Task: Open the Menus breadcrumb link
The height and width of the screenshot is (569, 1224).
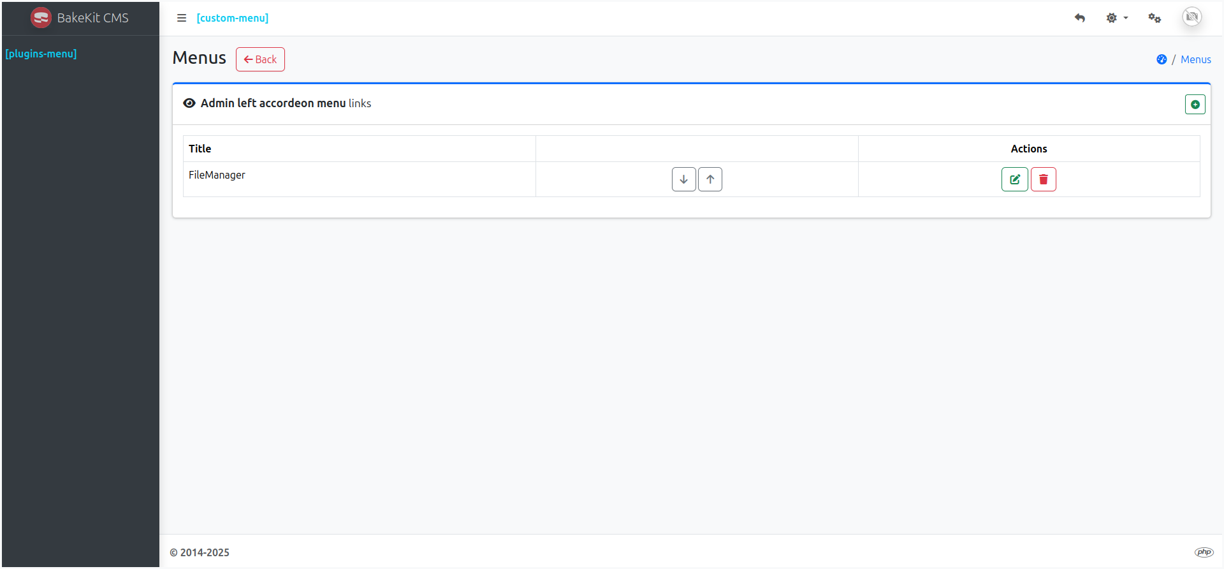Action: 1196,59
